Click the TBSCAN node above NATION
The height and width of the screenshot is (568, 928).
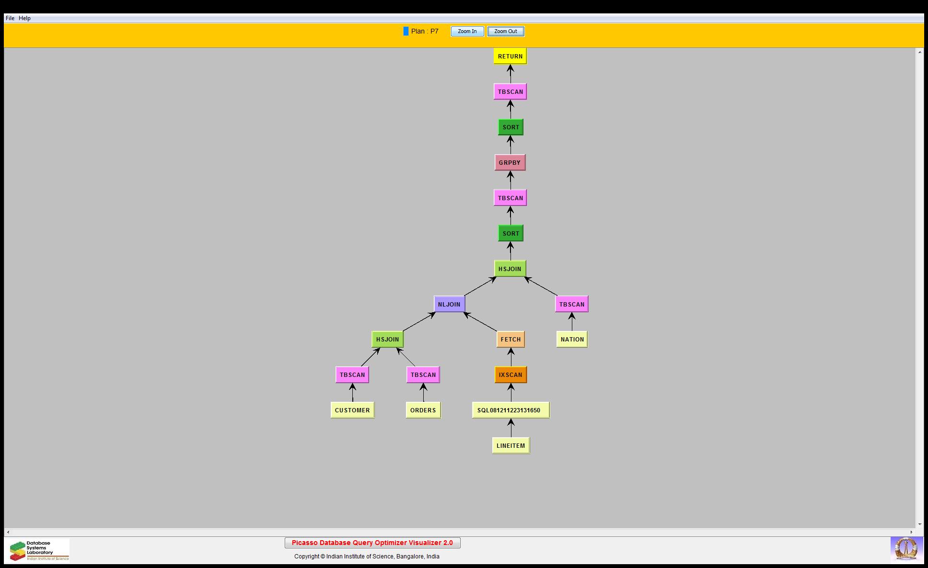571,304
